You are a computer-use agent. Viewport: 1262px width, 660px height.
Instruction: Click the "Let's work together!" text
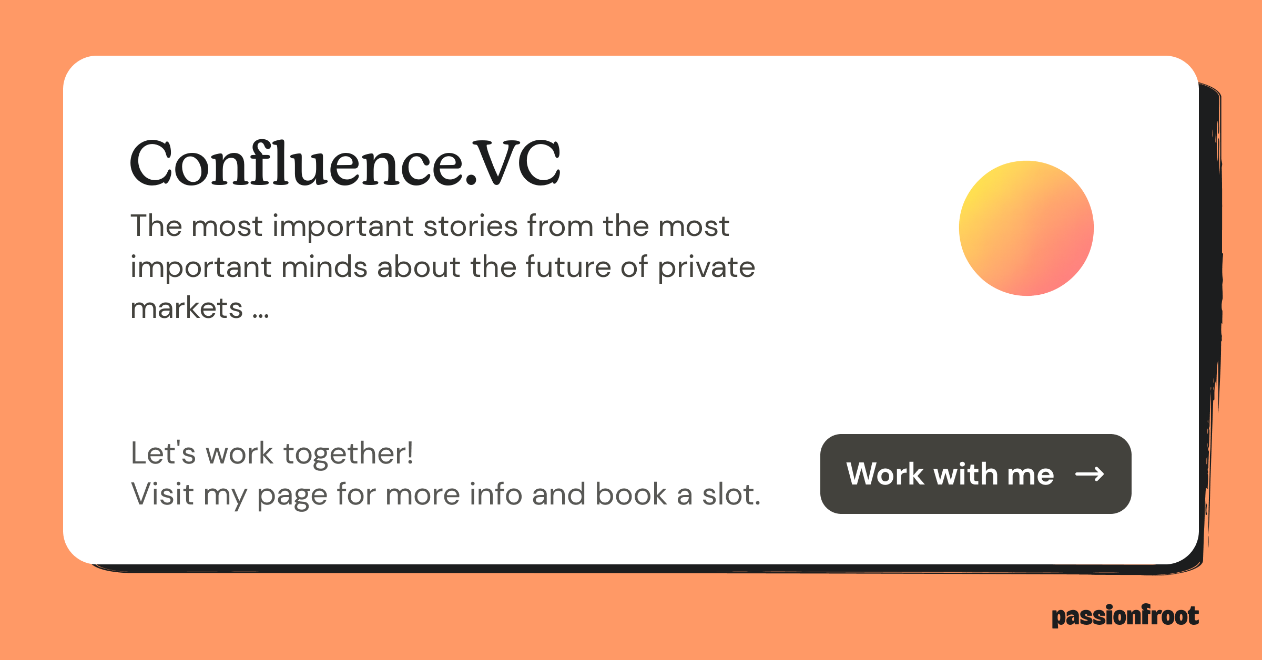[272, 453]
